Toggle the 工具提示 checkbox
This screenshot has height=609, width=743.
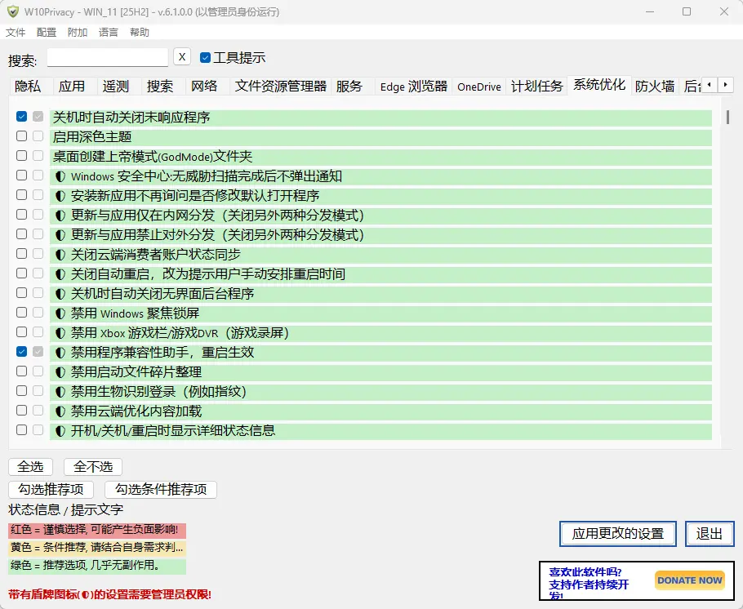pyautogui.click(x=205, y=57)
